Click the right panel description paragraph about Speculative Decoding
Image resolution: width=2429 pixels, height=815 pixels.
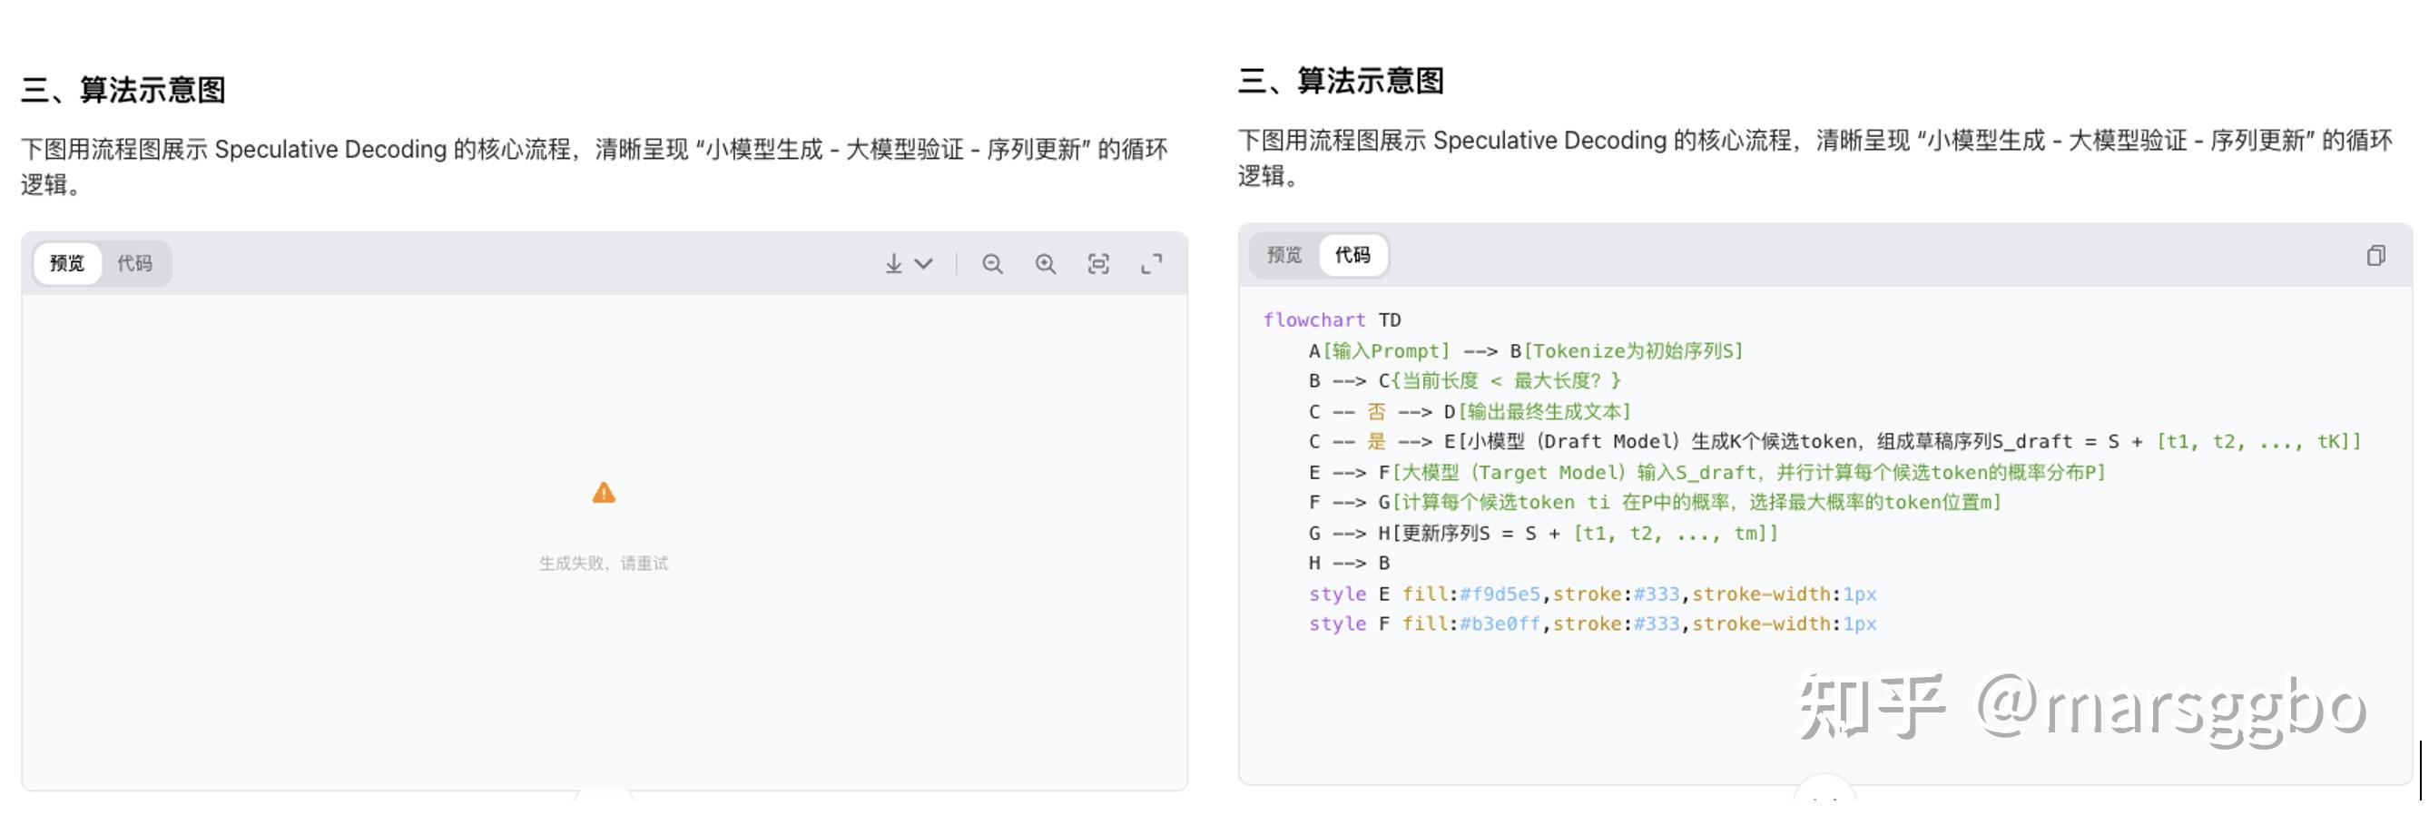(x=1815, y=158)
